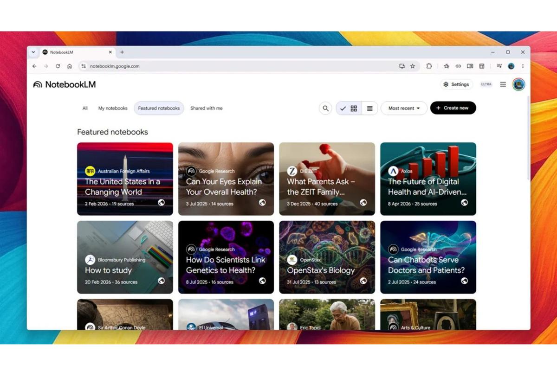
Task: Select the Featured notebooks tab
Action: [x=159, y=108]
